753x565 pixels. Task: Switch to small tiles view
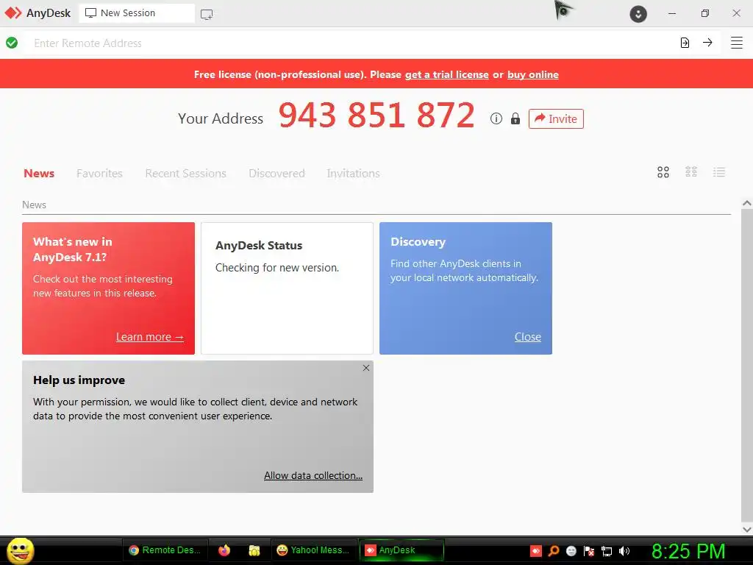(x=691, y=172)
